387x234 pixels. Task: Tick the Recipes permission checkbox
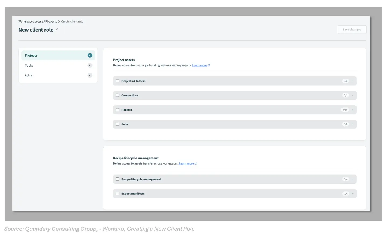coord(117,110)
